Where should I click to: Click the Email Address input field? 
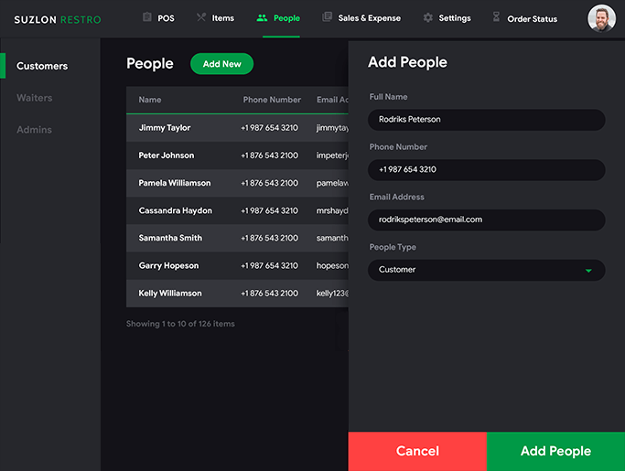point(486,220)
